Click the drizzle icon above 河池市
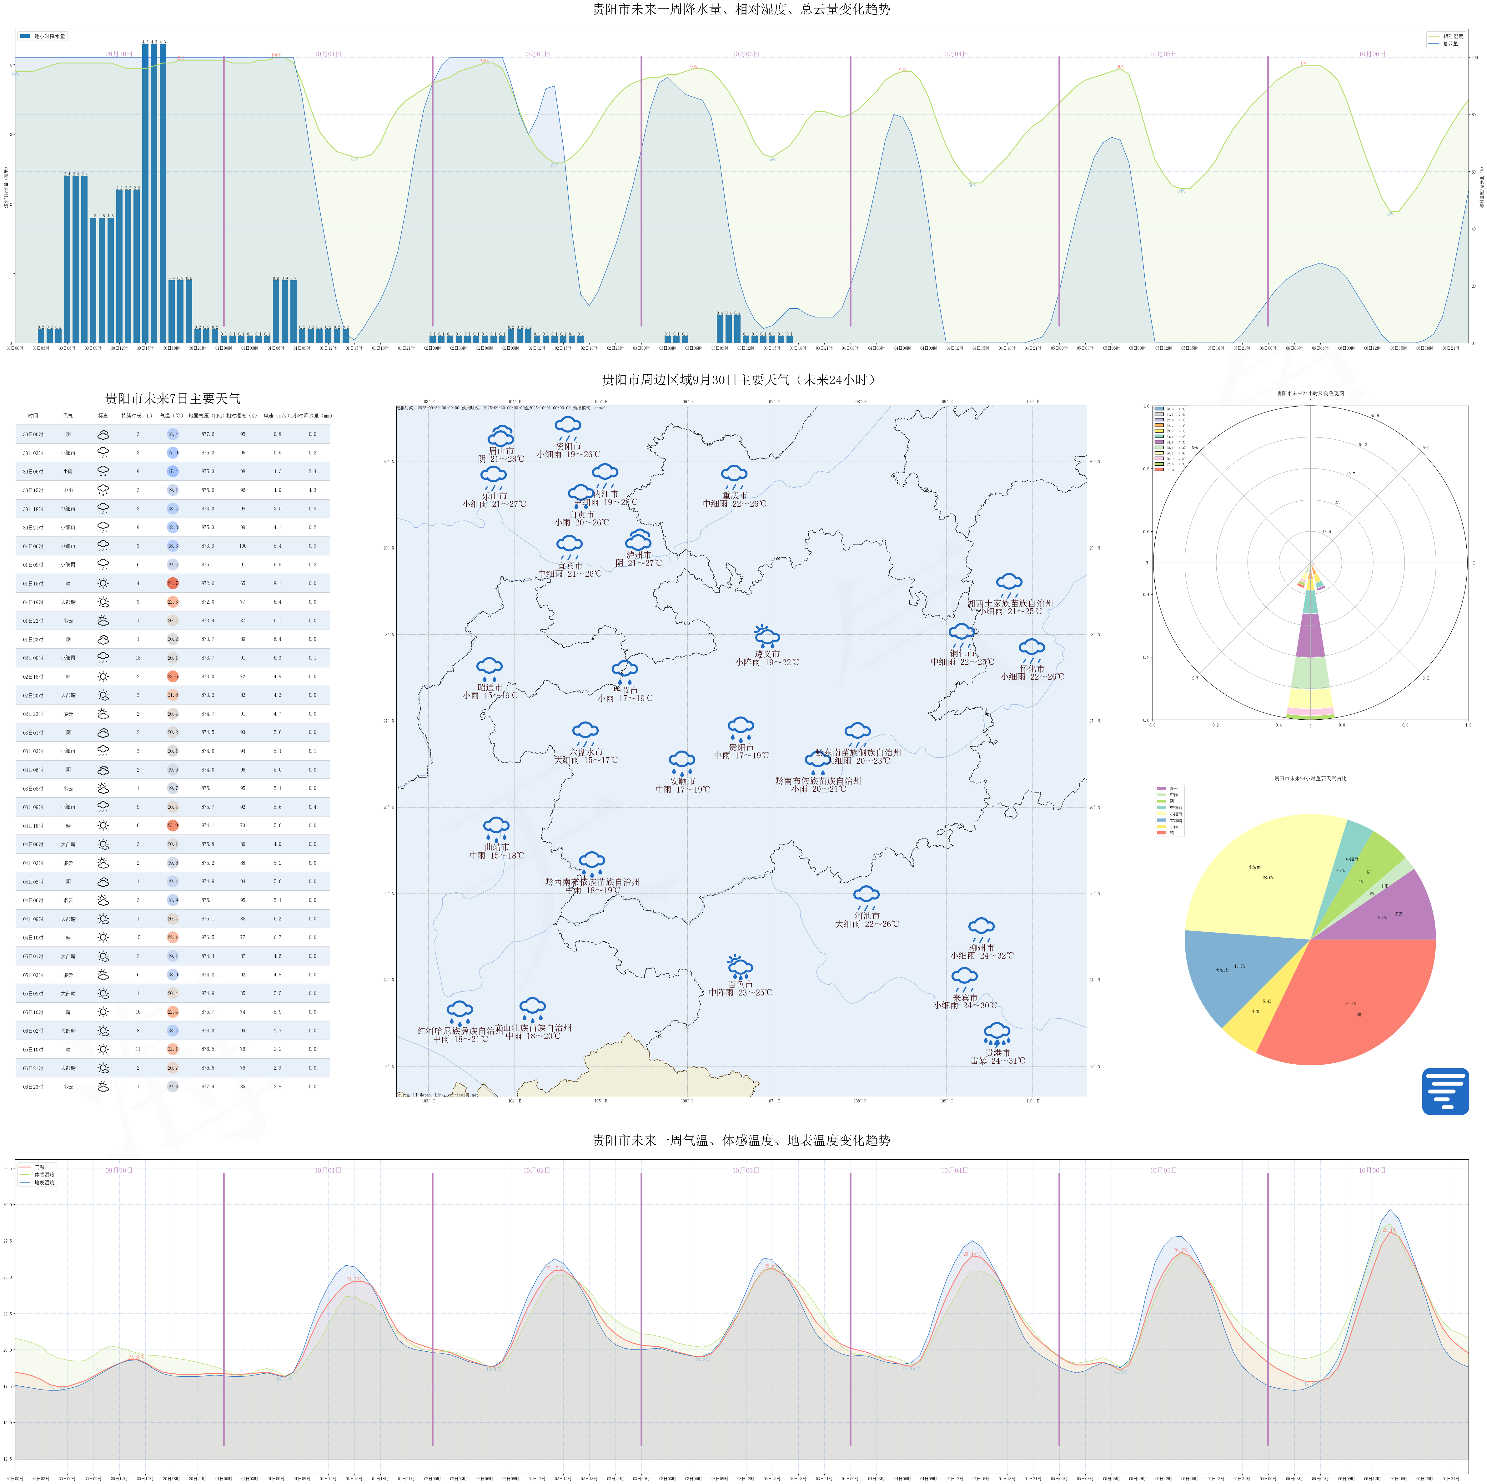Screen dimensions: 1487x1484 point(867,898)
